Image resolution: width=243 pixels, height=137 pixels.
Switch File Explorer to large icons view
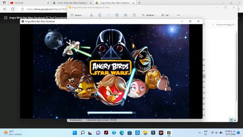point(235,120)
